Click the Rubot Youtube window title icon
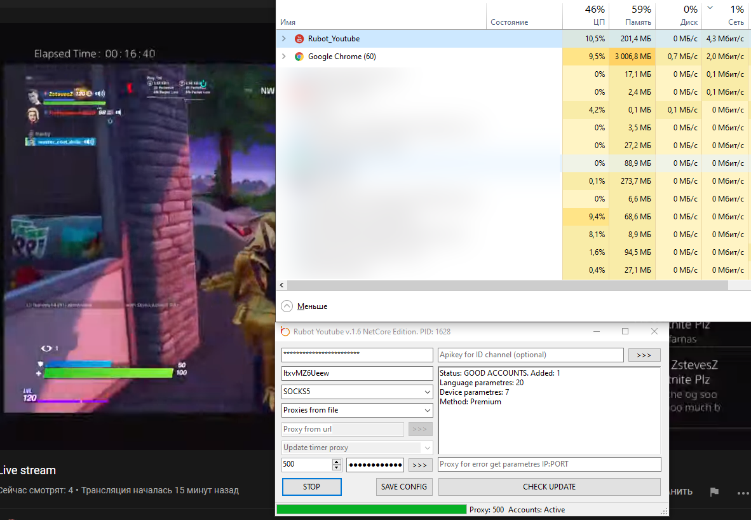The image size is (751, 520). pos(285,332)
